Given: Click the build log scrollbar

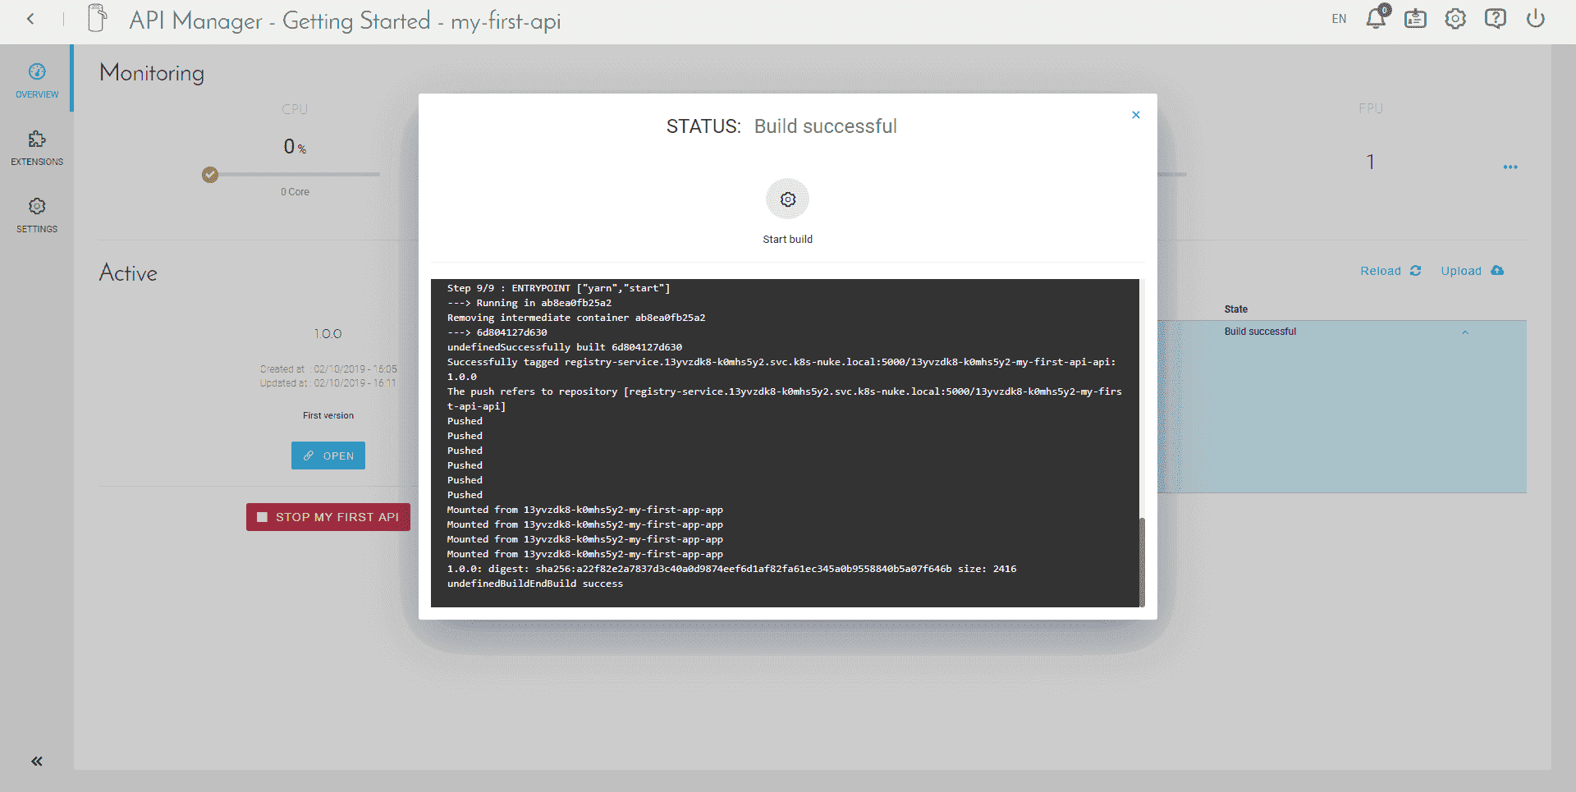Looking at the screenshot, I should coord(1142,561).
